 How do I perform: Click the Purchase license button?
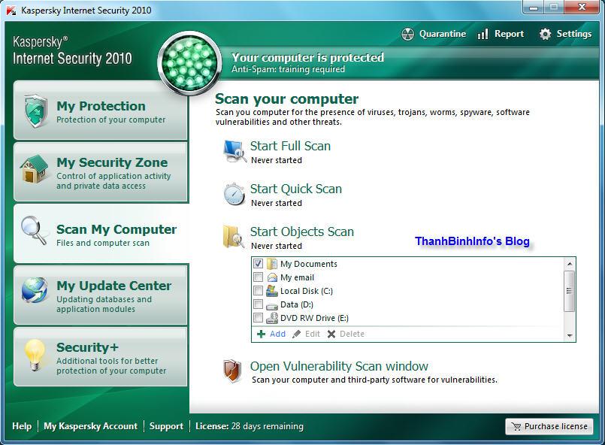tap(549, 426)
